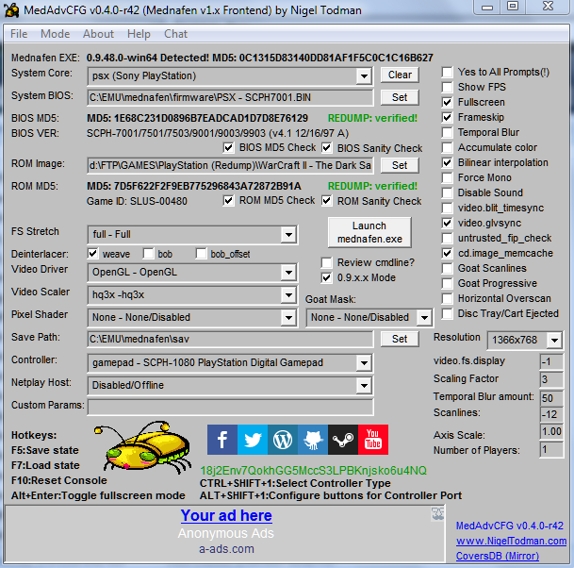Open the File menu
The height and width of the screenshot is (568, 574).
19,34
